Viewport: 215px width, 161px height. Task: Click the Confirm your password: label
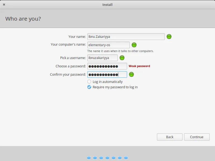point(68,75)
